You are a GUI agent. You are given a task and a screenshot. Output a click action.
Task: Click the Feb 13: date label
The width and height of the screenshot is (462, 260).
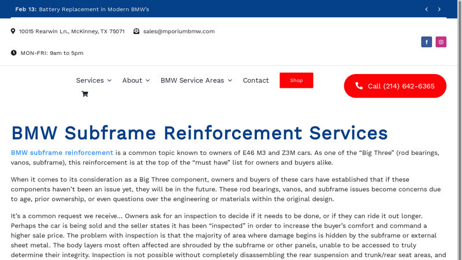tap(26, 9)
